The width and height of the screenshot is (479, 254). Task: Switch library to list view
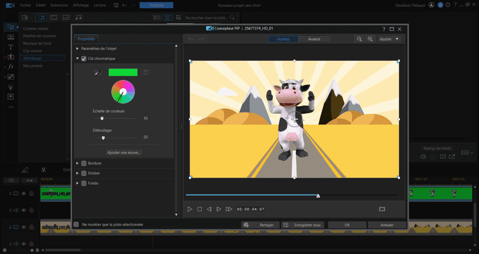(x=157, y=18)
